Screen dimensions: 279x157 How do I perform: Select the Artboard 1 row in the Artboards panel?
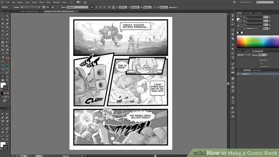pos(258,74)
